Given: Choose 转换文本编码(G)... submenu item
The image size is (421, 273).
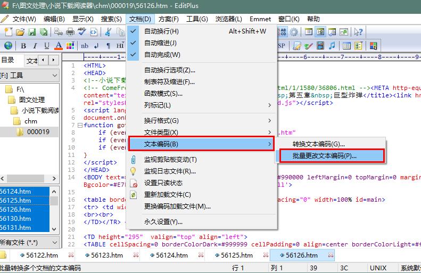Looking at the screenshot, I should tap(330, 144).
